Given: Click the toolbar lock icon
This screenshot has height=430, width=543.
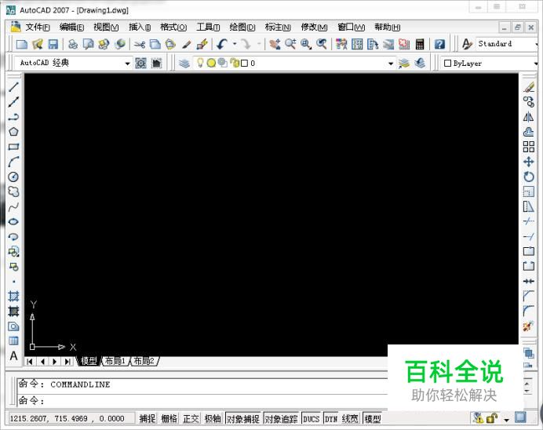Looking at the screenshot, I should (x=492, y=418).
